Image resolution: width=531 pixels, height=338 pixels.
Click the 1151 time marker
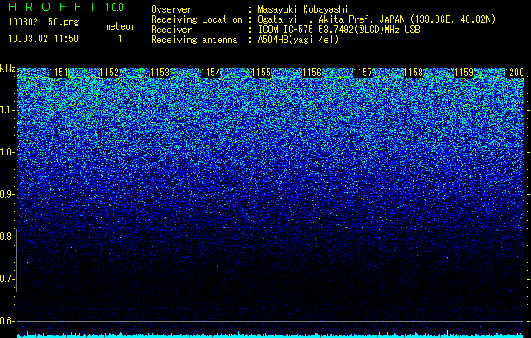[x=58, y=73]
